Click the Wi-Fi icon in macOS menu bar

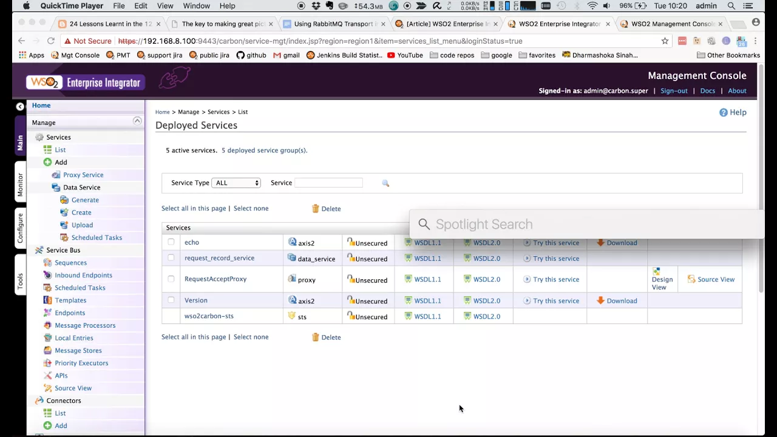pos(592,6)
